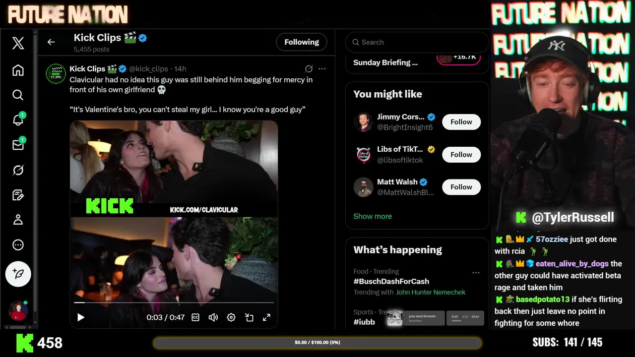Seek on the video progress bar
Screen dimensions: 635x357
174,302
